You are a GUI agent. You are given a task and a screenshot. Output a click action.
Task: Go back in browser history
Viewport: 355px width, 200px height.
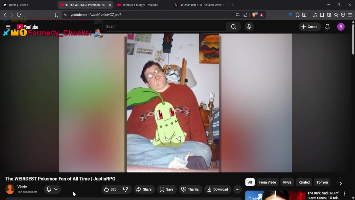5,15
